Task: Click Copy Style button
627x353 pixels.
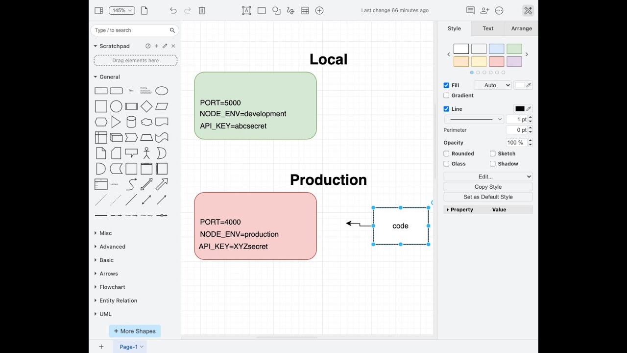Action: click(x=488, y=187)
